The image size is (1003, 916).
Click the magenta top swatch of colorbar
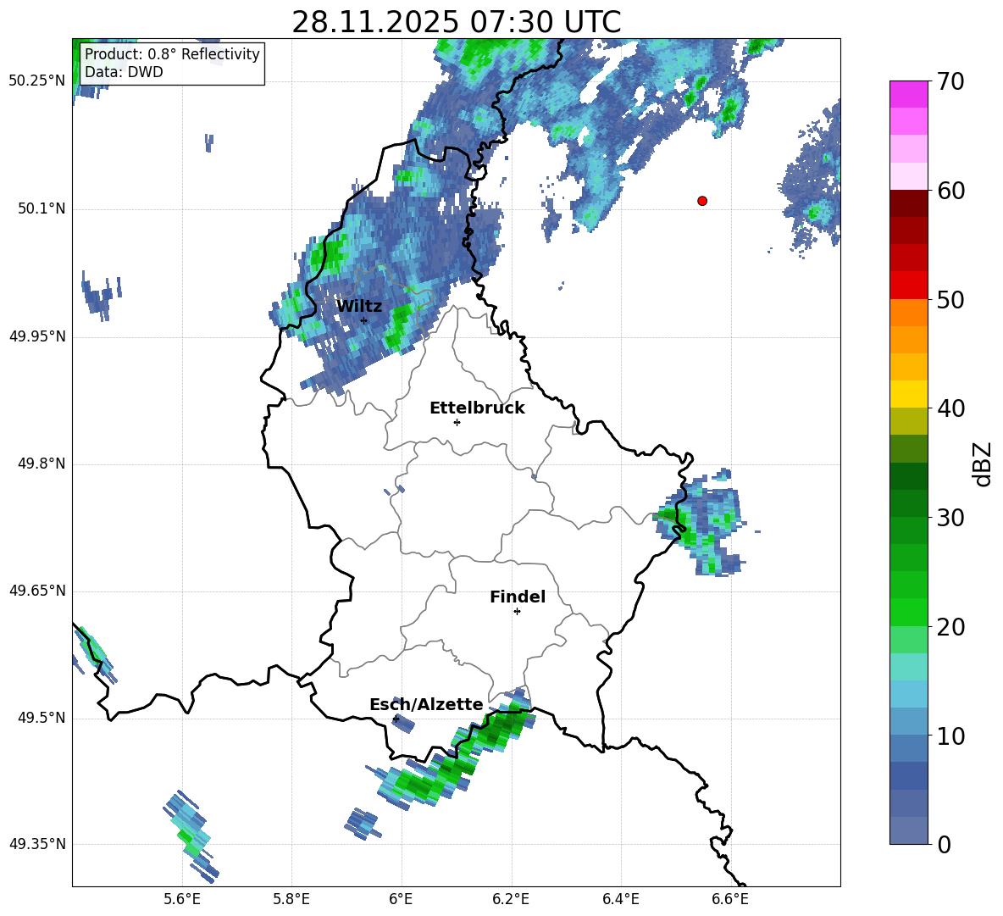click(908, 95)
